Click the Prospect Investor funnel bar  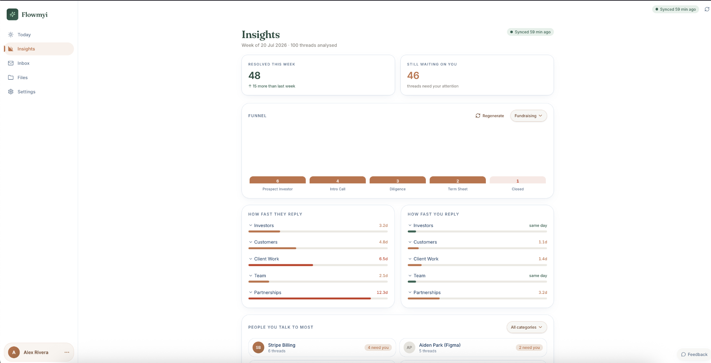278,180
